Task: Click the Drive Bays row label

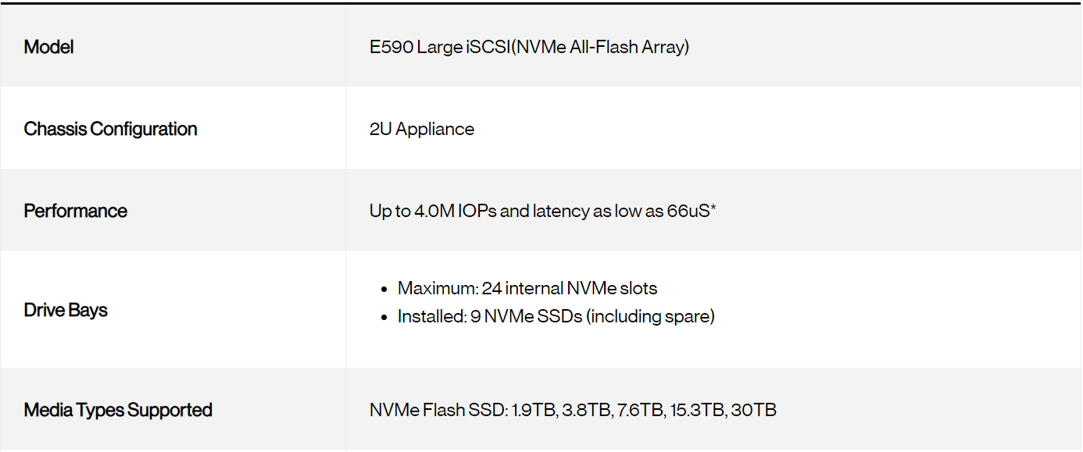Action: click(x=66, y=310)
